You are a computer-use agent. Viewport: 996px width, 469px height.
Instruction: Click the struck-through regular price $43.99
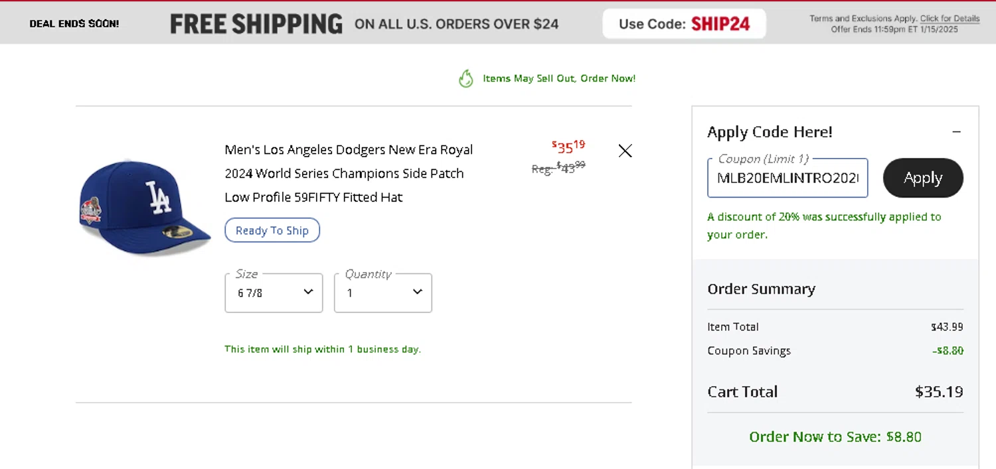click(x=558, y=167)
